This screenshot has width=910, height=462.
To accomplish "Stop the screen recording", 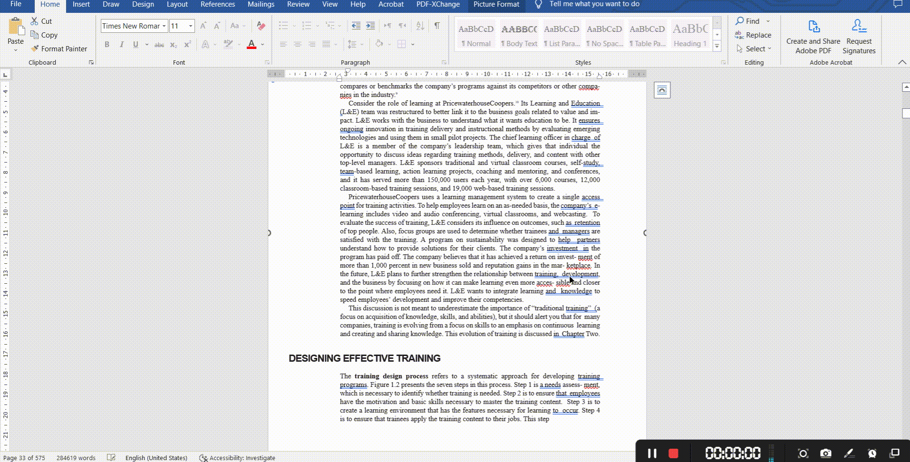I will pos(673,453).
